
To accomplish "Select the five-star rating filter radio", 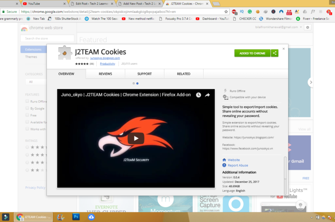I will 27,147.
